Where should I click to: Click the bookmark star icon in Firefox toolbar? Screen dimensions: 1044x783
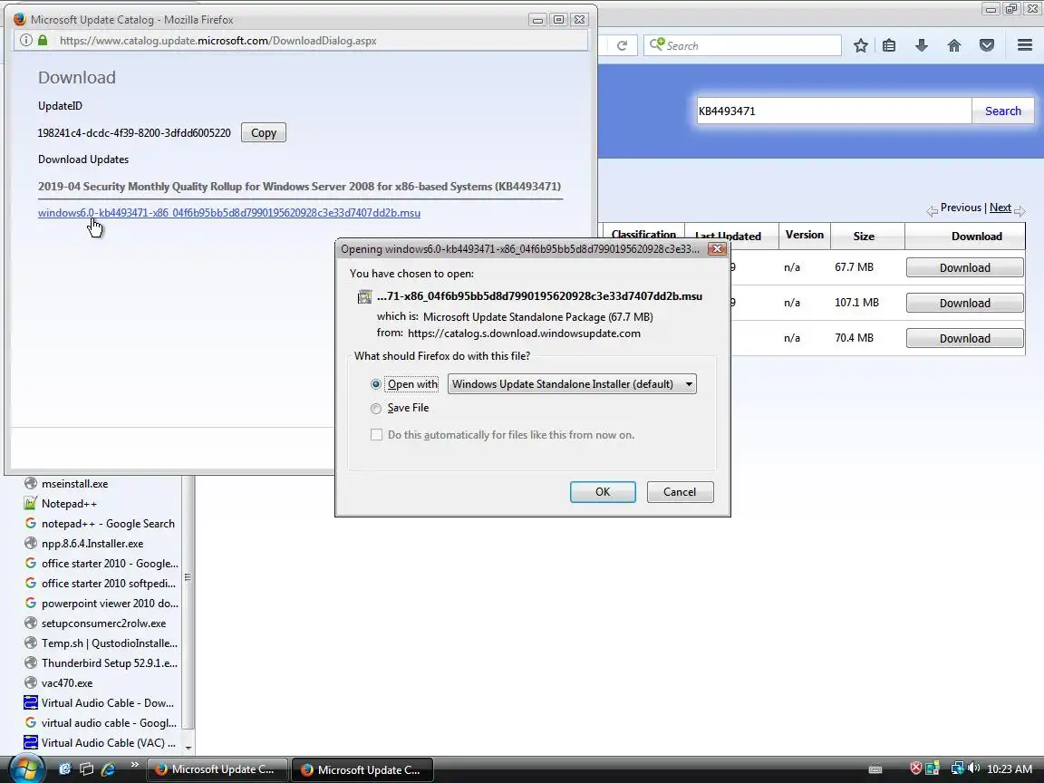[860, 45]
